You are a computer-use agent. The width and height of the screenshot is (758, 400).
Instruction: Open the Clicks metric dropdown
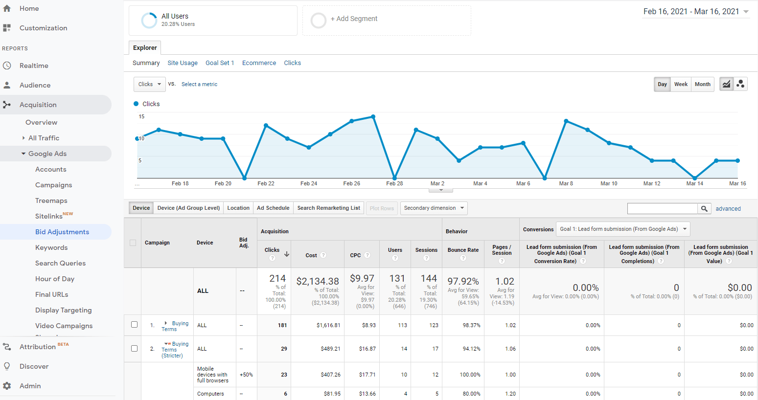point(149,84)
